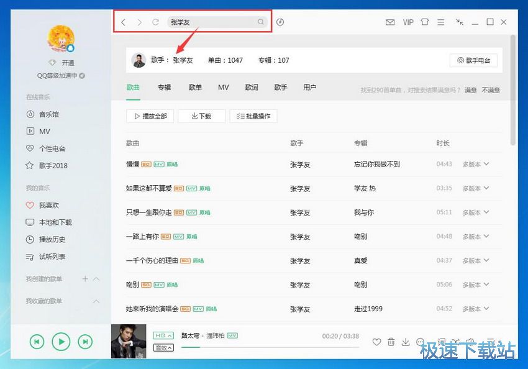Click the 张学友 singer portrait thumbnail
This screenshot has width=528, height=369.
139,60
